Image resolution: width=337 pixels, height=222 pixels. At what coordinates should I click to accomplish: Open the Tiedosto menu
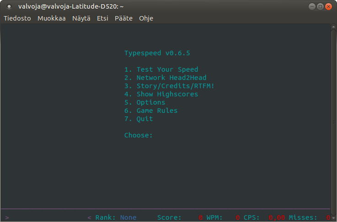point(17,18)
